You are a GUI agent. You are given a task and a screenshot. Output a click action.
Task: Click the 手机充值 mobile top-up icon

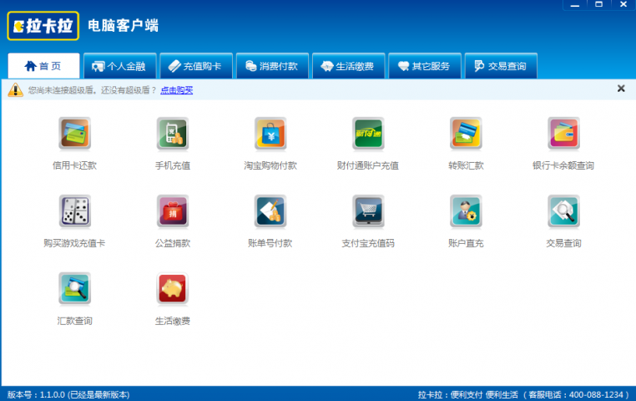(172, 134)
